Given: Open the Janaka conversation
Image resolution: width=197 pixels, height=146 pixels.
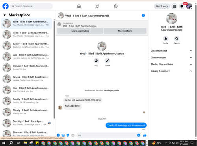Looking at the screenshot, I should [26, 79].
